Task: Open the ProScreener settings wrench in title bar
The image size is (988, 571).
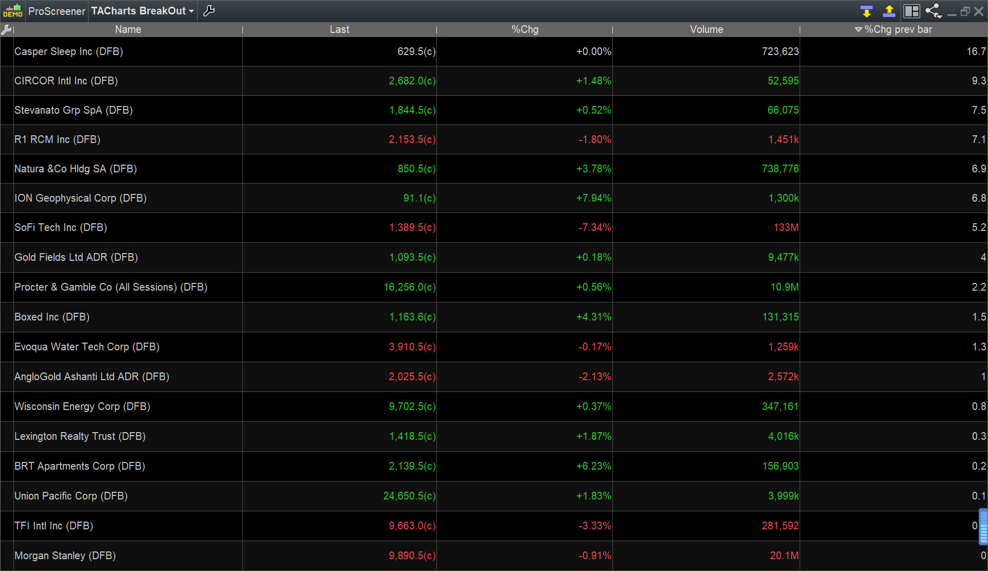Action: click(x=209, y=11)
